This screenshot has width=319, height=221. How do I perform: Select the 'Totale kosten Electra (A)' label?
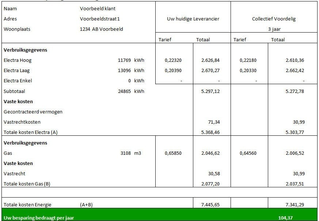31,132
